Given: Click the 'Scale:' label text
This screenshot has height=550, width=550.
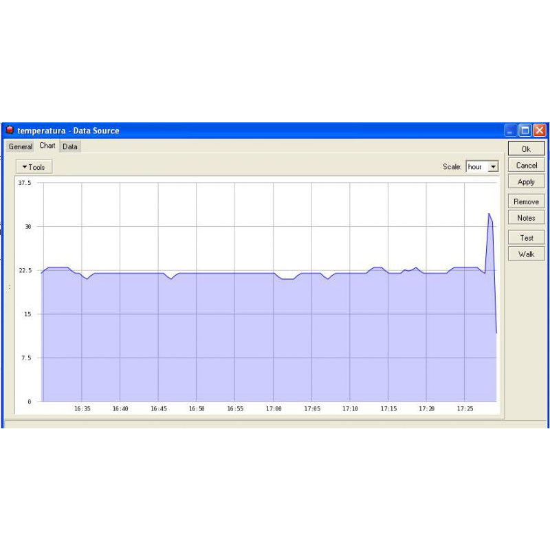Looking at the screenshot, I should 452,166.
